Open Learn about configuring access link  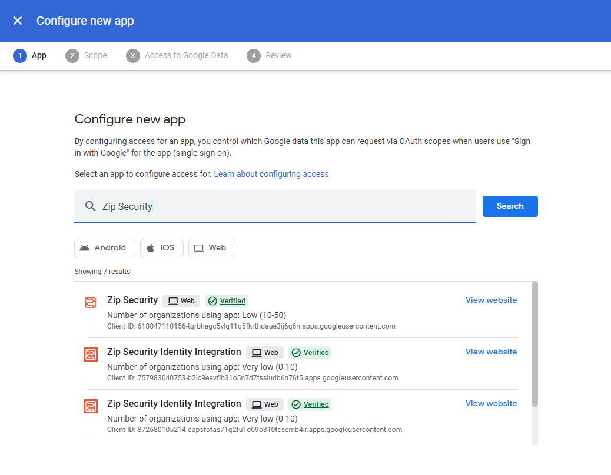tap(271, 174)
